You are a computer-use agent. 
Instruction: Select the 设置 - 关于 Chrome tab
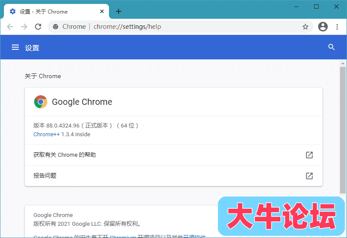click(56, 11)
